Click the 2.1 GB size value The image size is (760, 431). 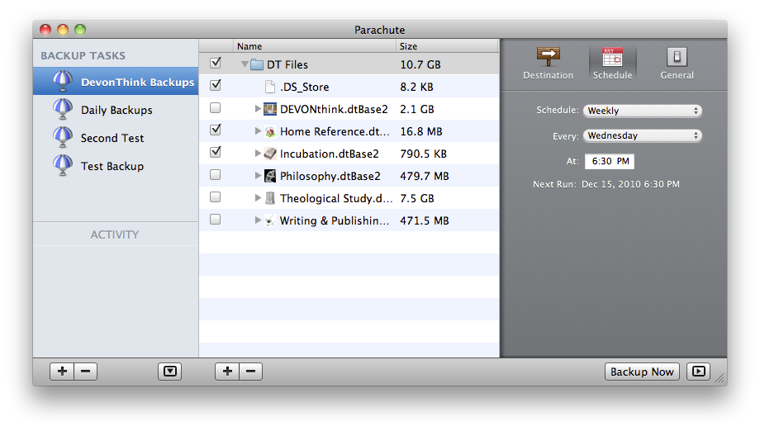click(417, 109)
